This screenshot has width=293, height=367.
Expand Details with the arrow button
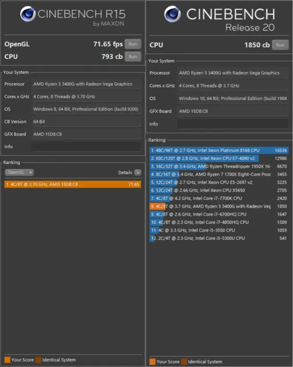pyautogui.click(x=138, y=172)
